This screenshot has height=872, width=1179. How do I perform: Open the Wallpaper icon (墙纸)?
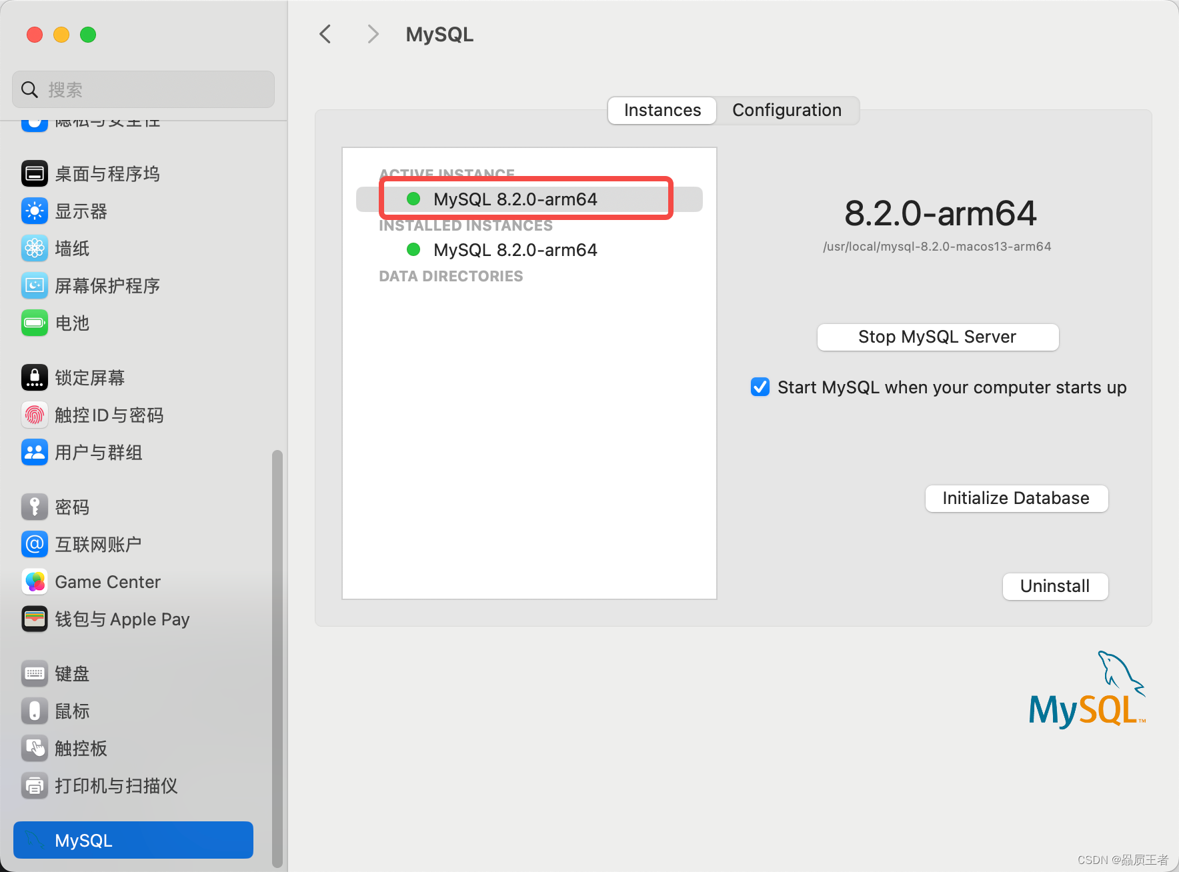tap(35, 249)
